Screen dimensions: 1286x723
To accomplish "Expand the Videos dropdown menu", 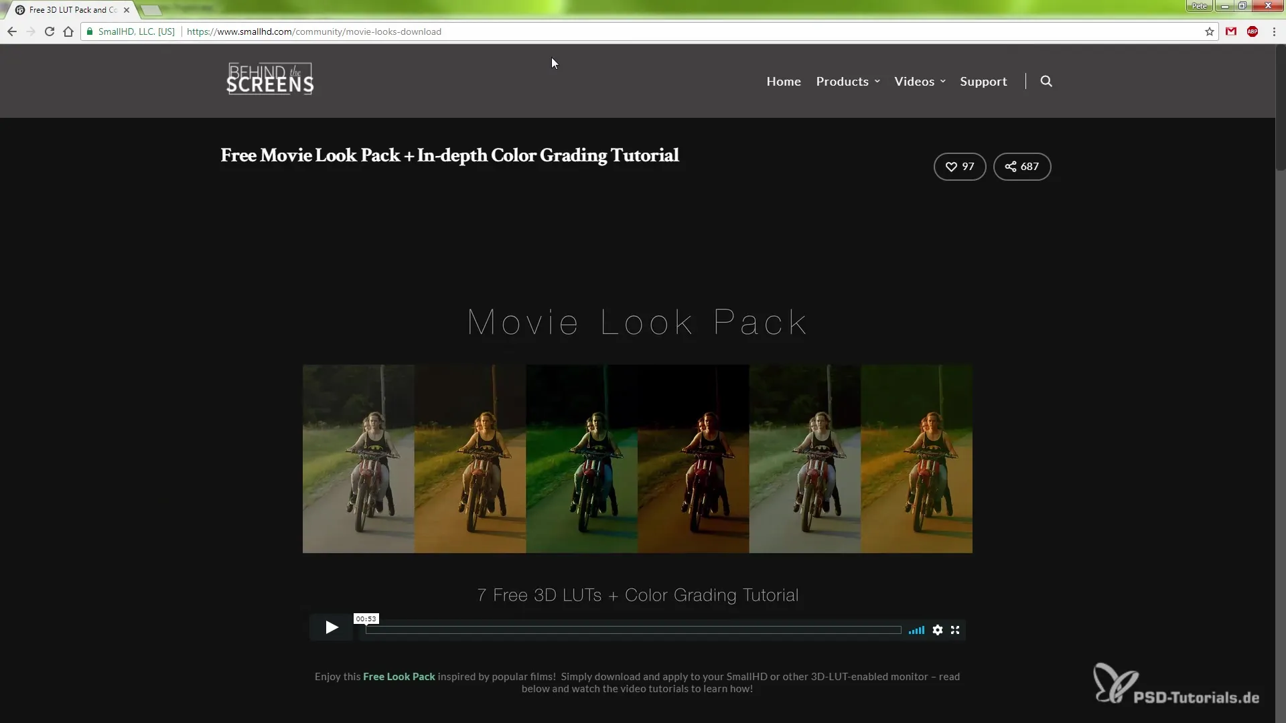I will 920,81.
